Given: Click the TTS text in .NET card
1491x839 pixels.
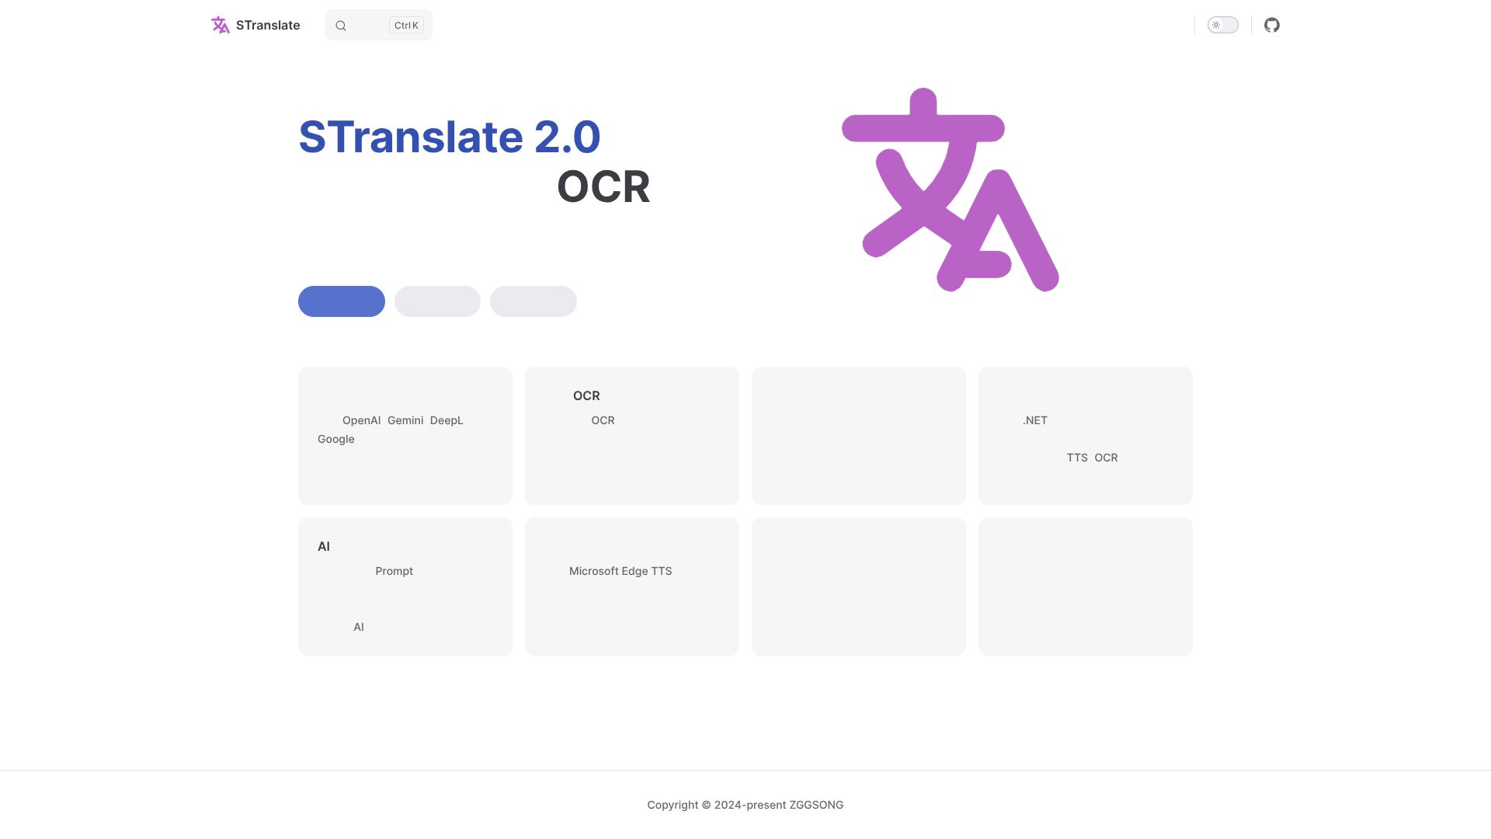Looking at the screenshot, I should (1077, 458).
